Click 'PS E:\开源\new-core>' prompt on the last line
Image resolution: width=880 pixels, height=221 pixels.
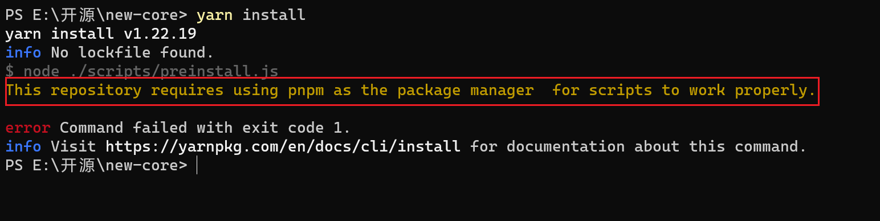(96, 165)
